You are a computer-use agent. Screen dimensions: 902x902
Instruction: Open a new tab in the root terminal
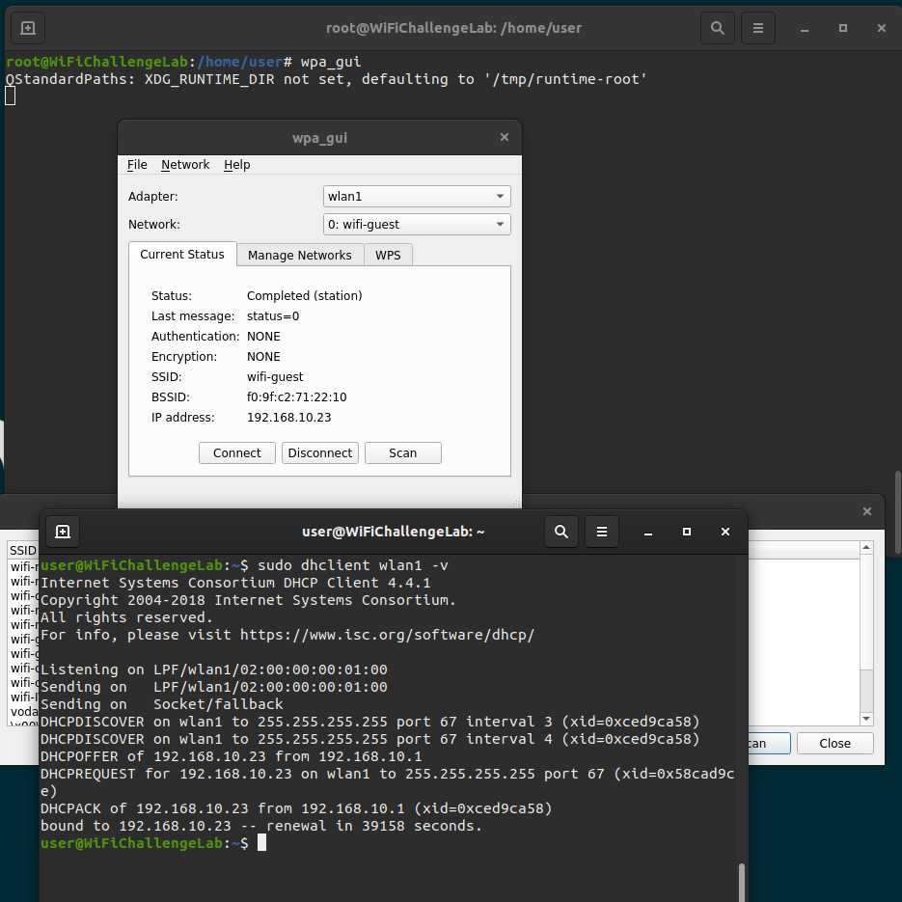pyautogui.click(x=28, y=28)
